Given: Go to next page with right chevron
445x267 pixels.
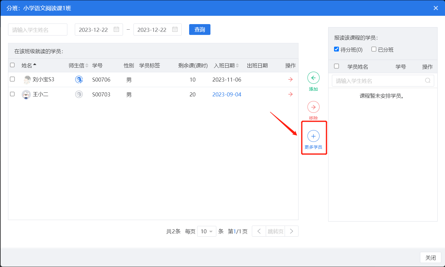Looking at the screenshot, I should pyautogui.click(x=291, y=231).
